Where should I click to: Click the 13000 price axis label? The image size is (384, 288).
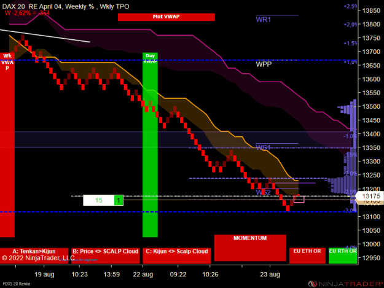tap(371, 244)
